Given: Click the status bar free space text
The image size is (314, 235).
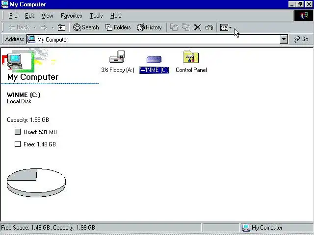Looking at the screenshot, I should pyautogui.click(x=48, y=228).
